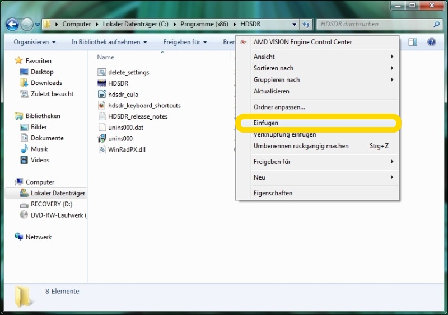
Task: Click Aktualisieren in the context menu
Action: tap(271, 91)
